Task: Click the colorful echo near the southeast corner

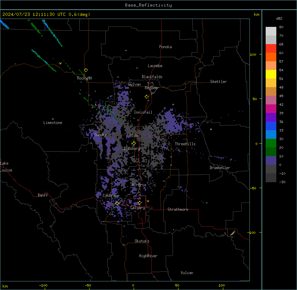Action: point(233,233)
